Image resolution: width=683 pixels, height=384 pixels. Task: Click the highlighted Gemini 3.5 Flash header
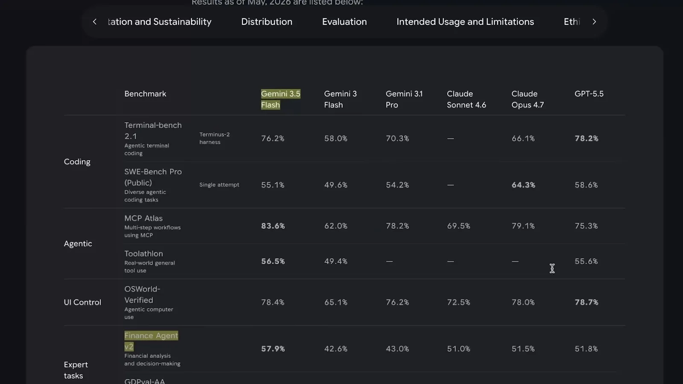[x=280, y=99]
